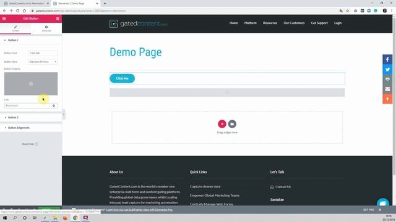396x222 pixels.
Task: Click the GET PRO button
Action: 369,210
